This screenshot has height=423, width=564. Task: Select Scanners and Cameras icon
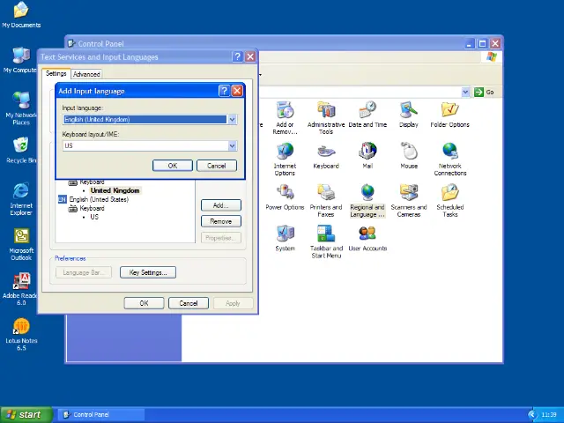click(x=409, y=194)
